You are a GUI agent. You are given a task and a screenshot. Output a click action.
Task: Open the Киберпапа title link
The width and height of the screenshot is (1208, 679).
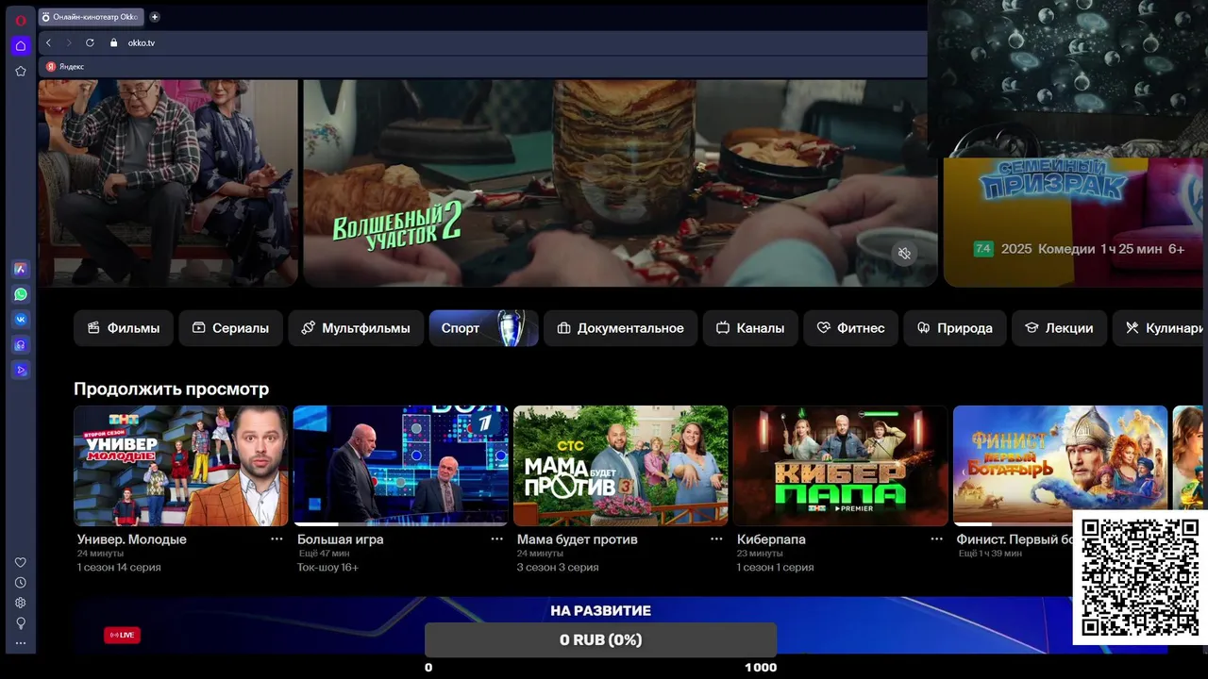[x=771, y=539]
